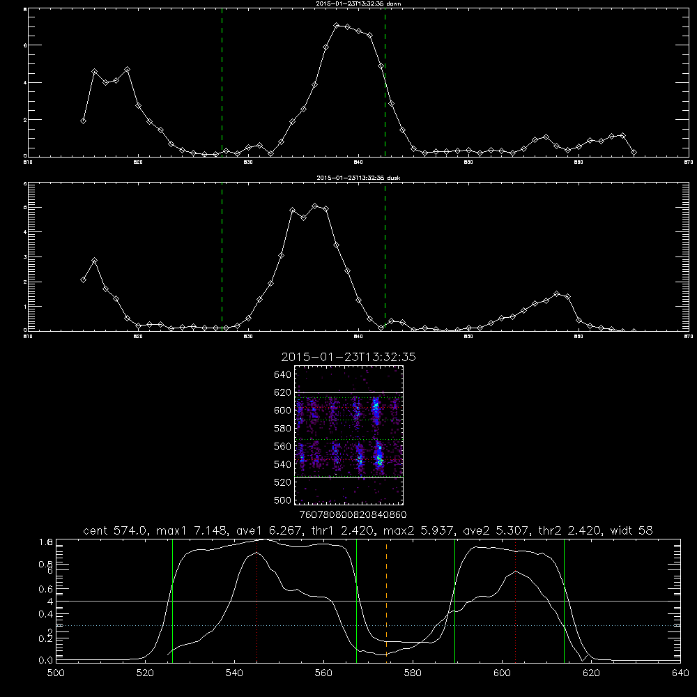Click the last diamond data point of the dawn curve

point(634,153)
